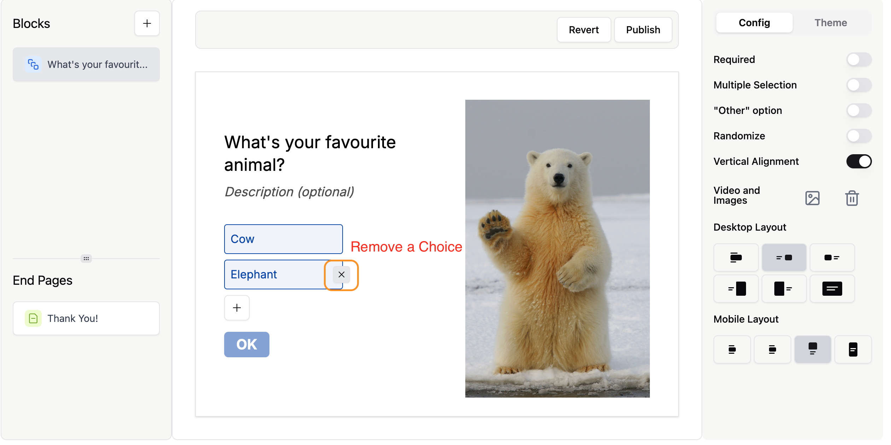Screen dimensions: 891x445
Task: Select small image left desktop layout
Action: click(832, 258)
